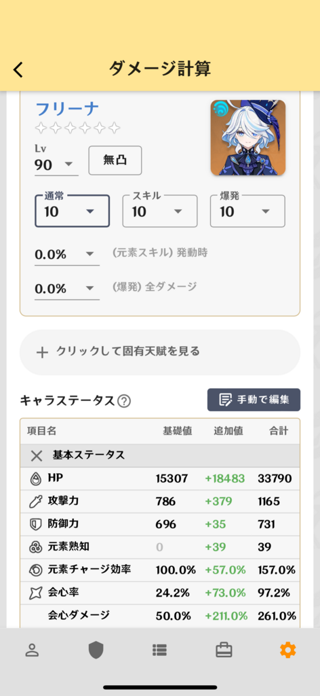
Task: Open the shield tab in bottom bar
Action: [96, 650]
